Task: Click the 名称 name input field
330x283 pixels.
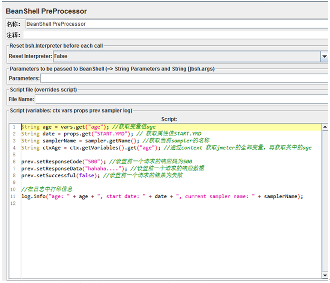Action: click(x=177, y=24)
